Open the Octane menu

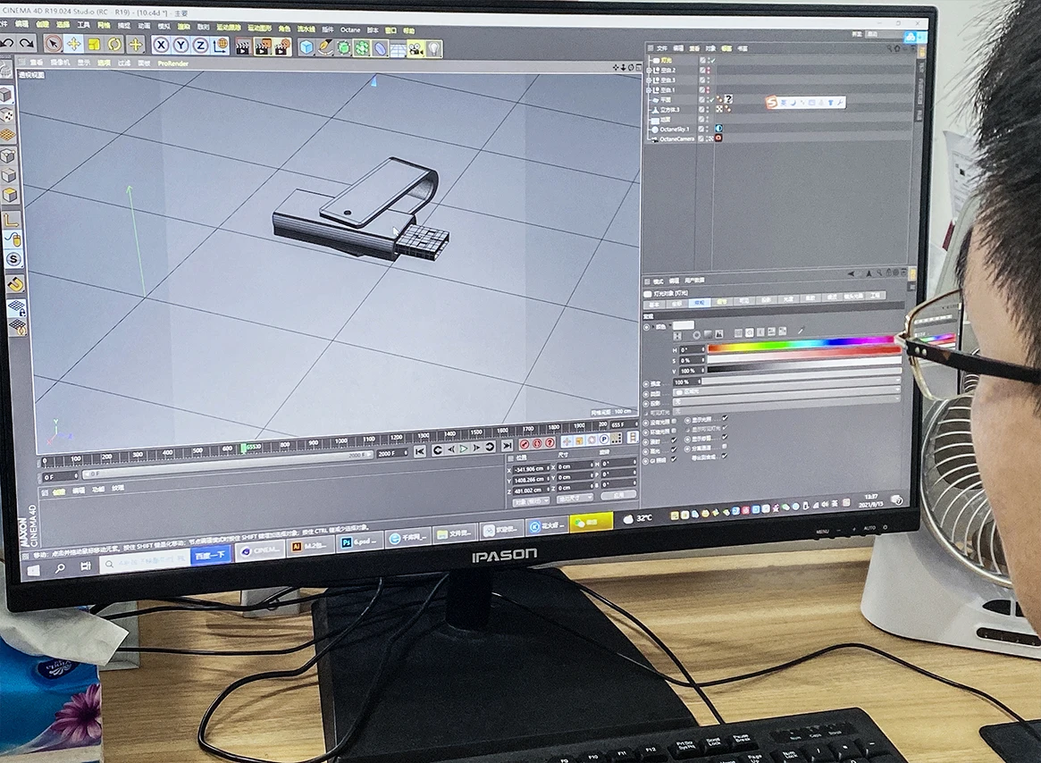[350, 29]
